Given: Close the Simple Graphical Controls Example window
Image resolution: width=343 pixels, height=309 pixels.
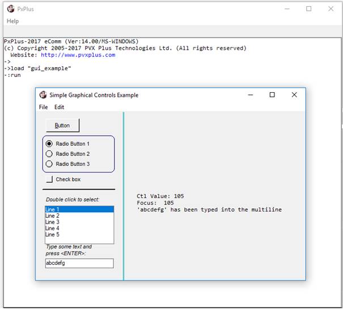Looking at the screenshot, I should coord(294,95).
